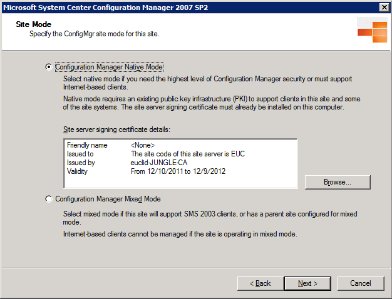Image resolution: width=392 pixels, height=299 pixels.
Task: Click 'Site server signing certificate details:' label
Action: pyautogui.click(x=116, y=129)
